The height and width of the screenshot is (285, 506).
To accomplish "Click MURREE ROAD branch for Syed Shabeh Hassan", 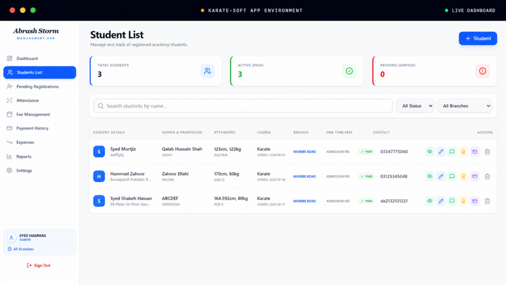I will [x=304, y=201].
